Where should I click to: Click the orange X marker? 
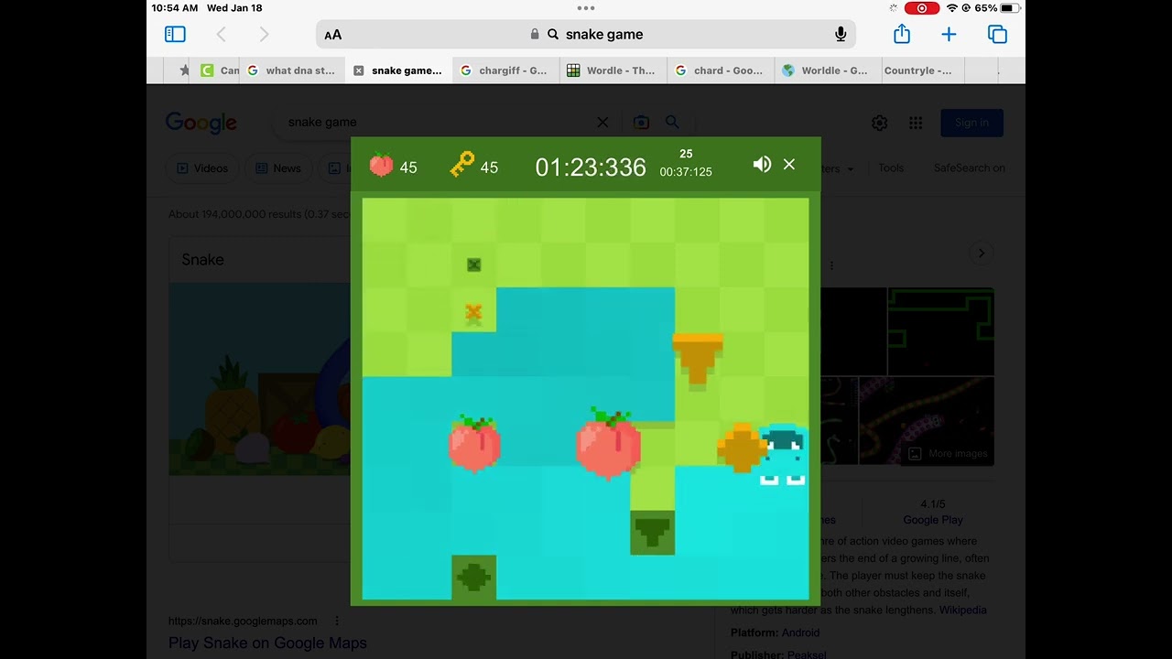coord(473,313)
